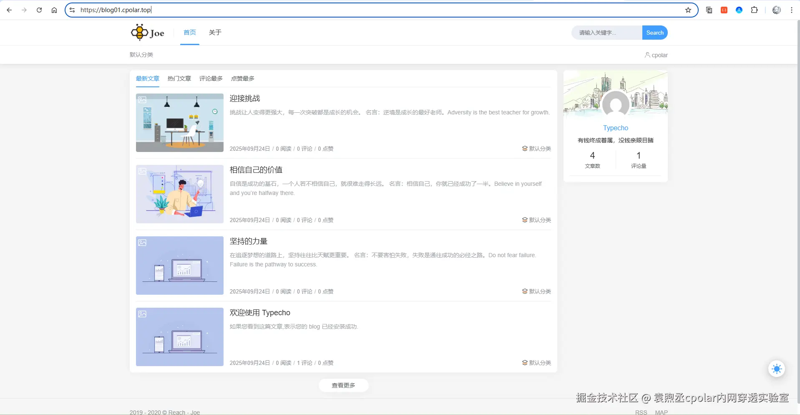Select the 评论最多 tab

pyautogui.click(x=211, y=78)
